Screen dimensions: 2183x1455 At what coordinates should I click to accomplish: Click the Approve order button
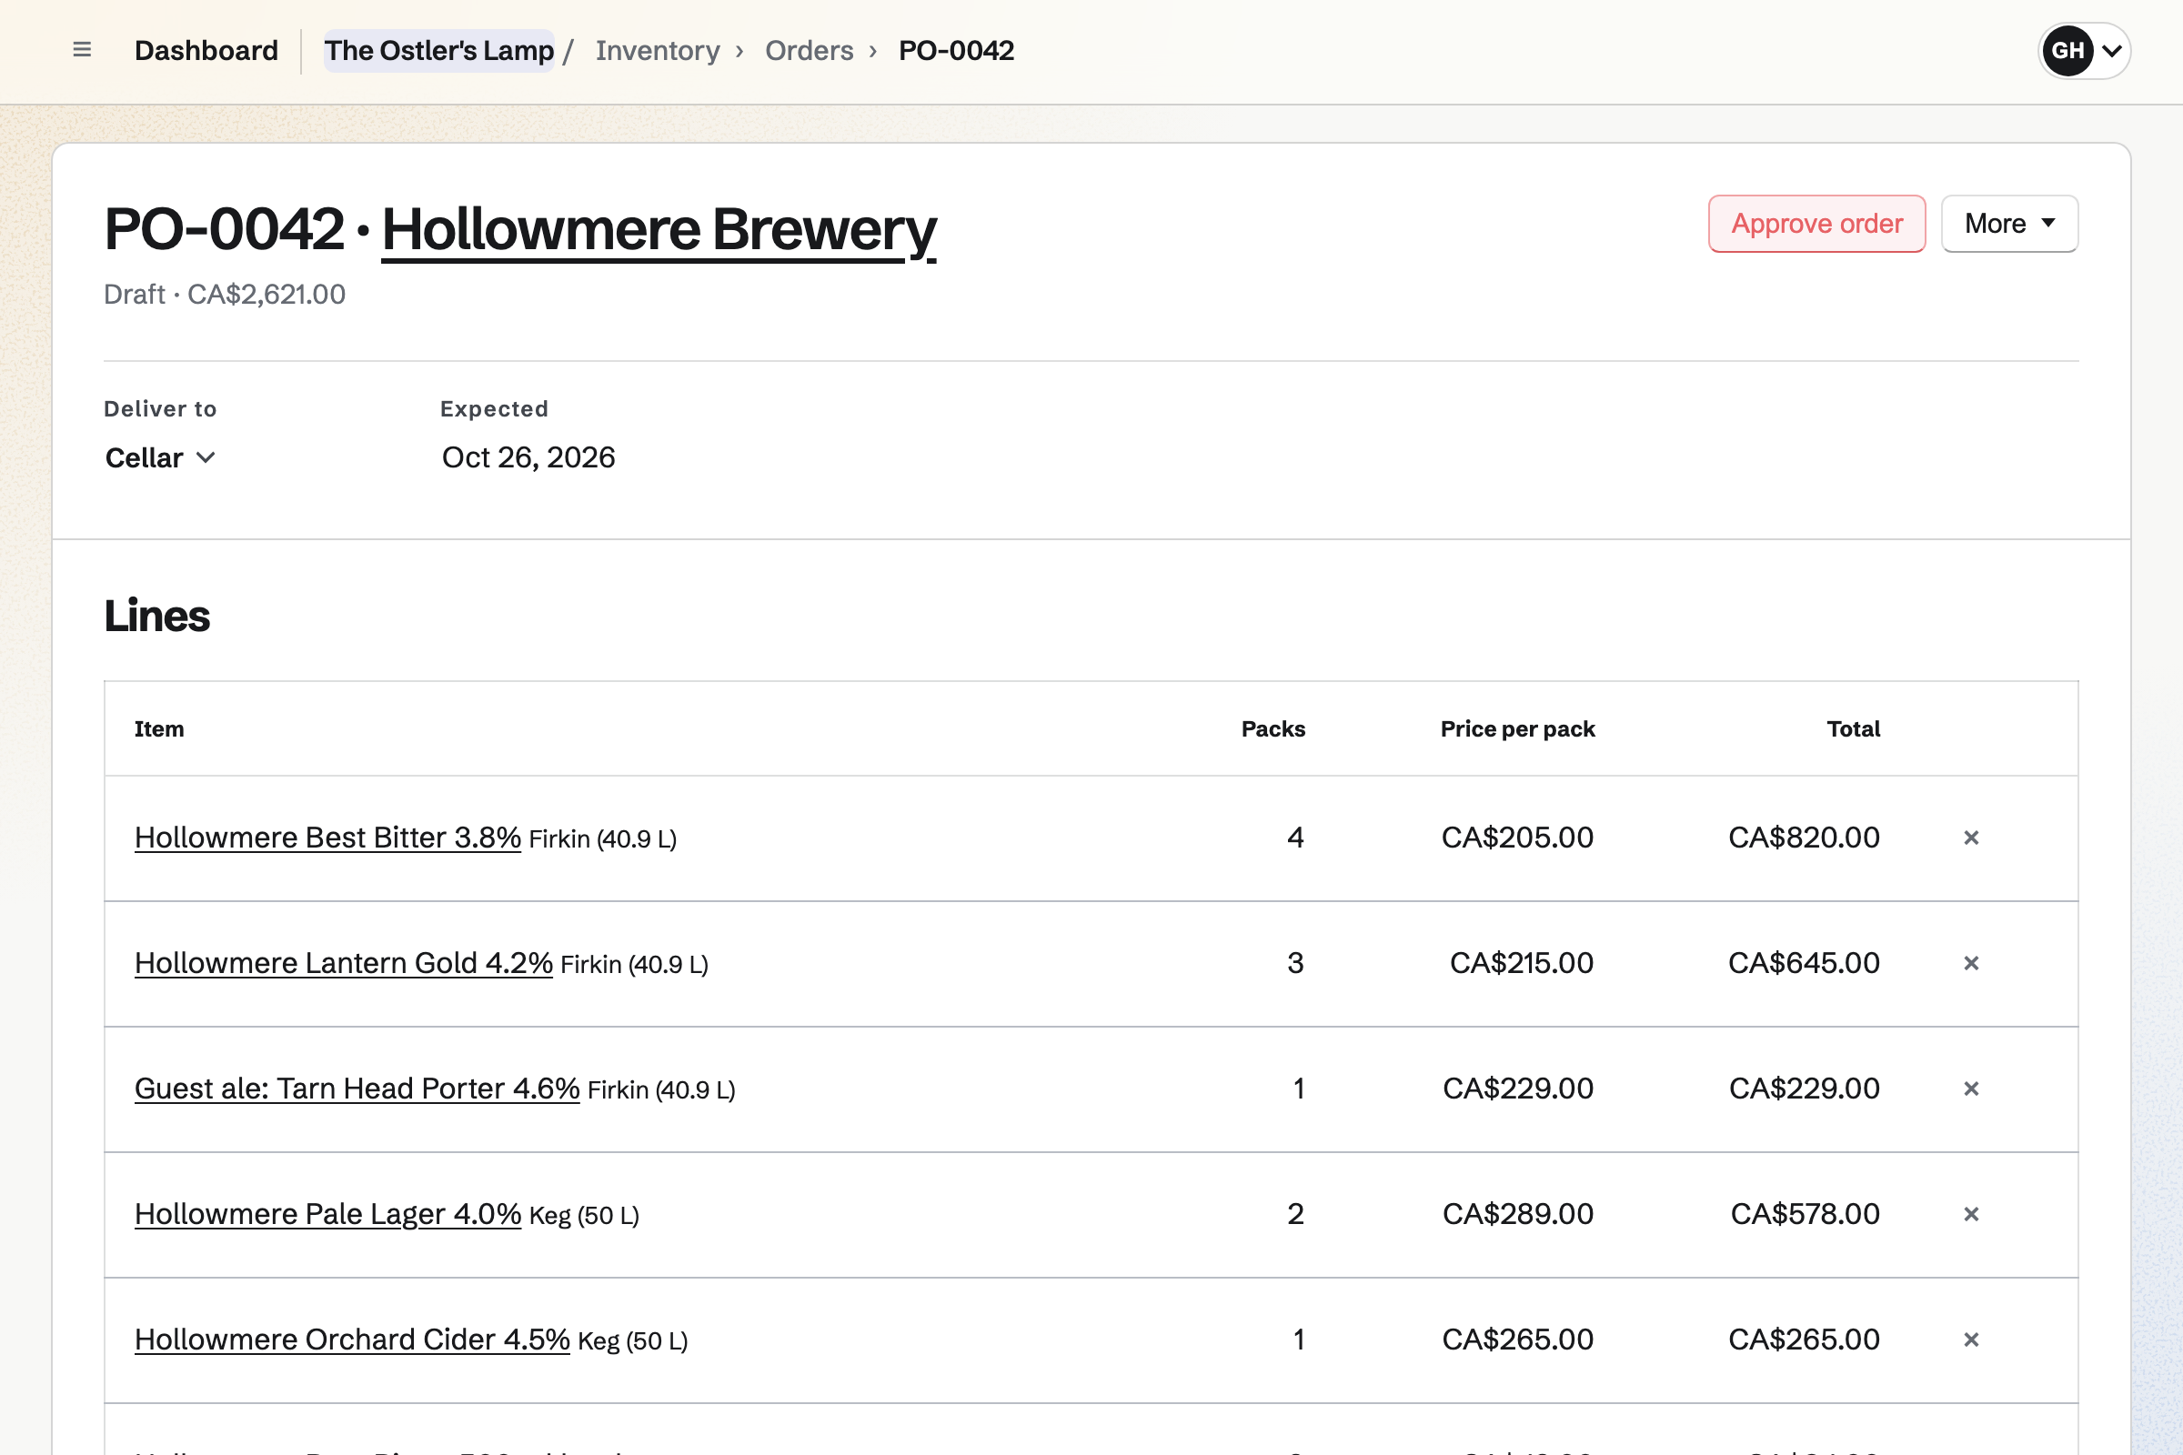(x=1816, y=224)
